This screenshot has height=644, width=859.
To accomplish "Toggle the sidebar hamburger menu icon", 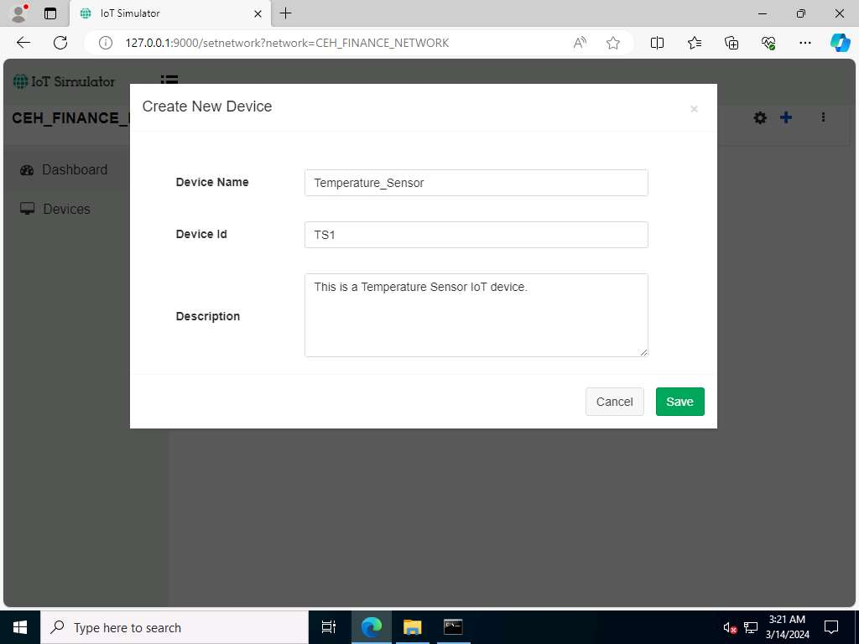I will (x=169, y=80).
